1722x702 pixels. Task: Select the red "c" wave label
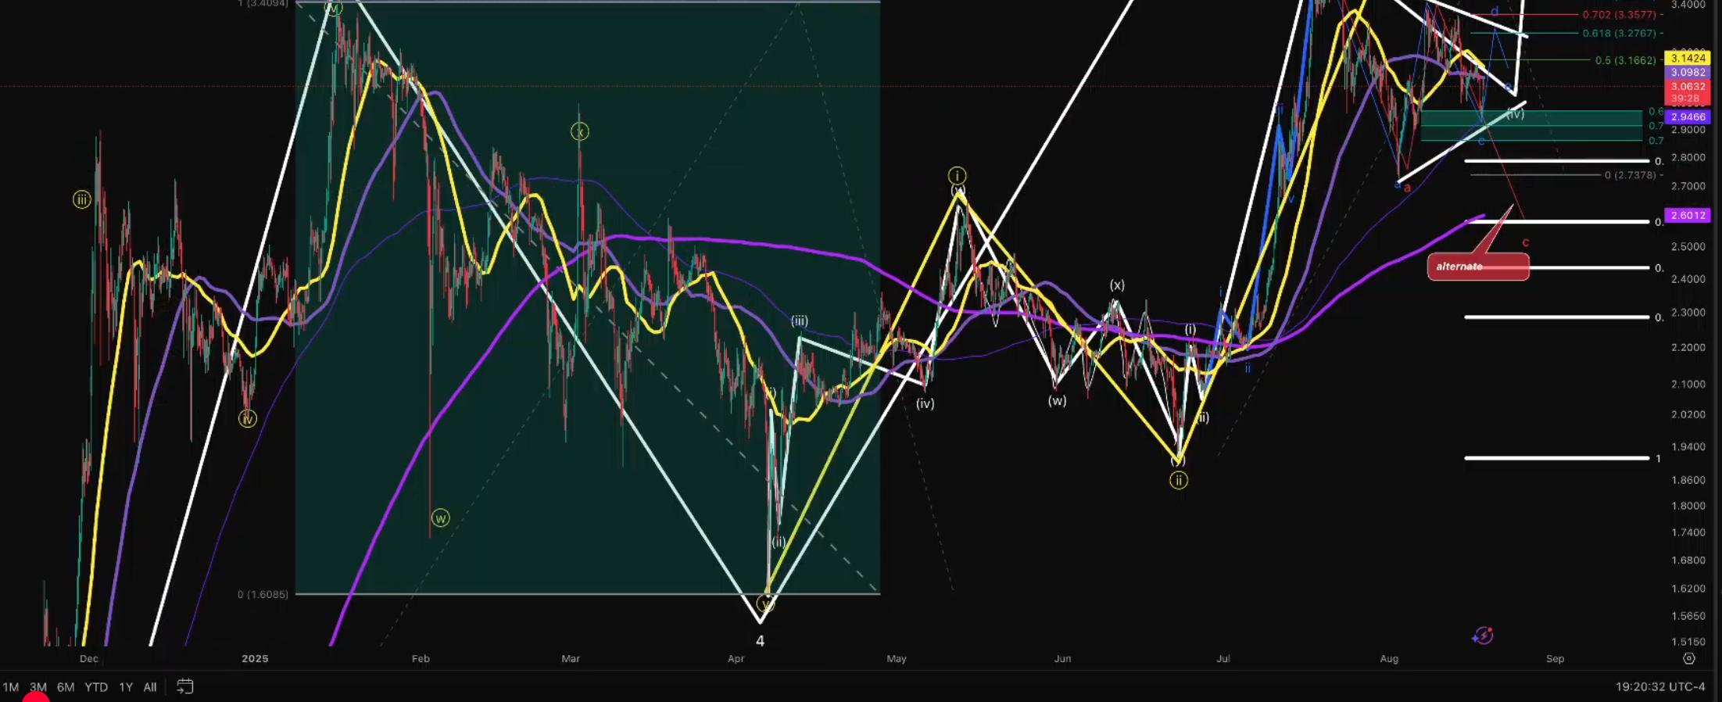point(1525,242)
